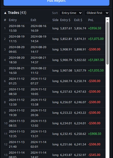The image size is (113, 158).
Task: Select PnL value +$908.50
Action: pyautogui.click(x=95, y=134)
